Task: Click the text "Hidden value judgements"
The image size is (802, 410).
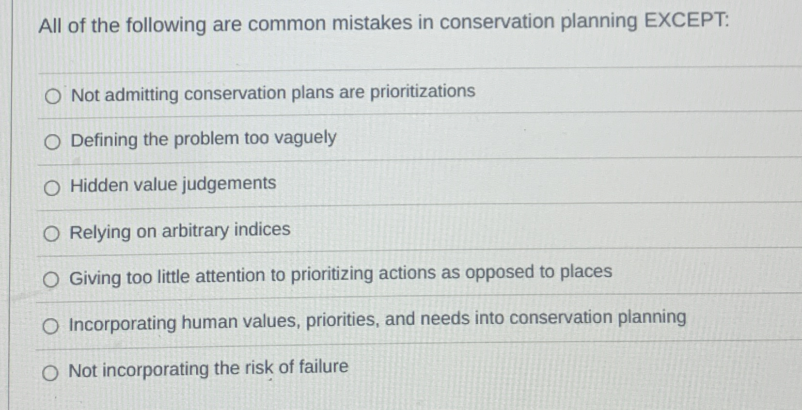Action: pos(173,184)
